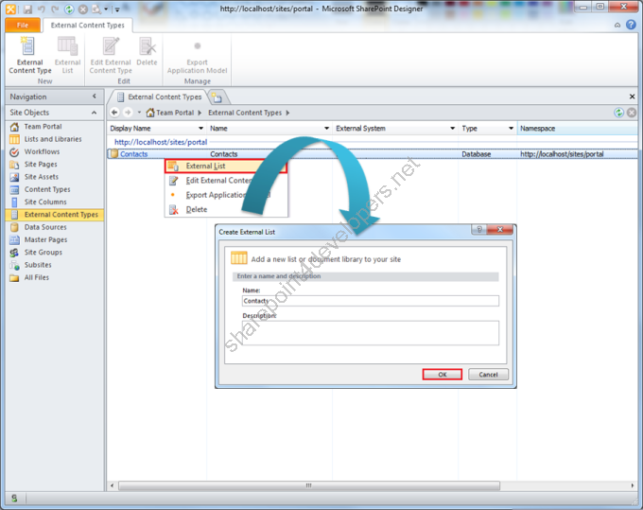Click the Description text box

tap(371, 333)
